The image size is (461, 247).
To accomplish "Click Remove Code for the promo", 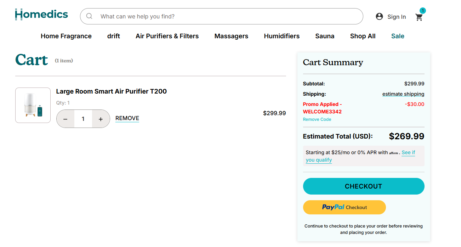I will click(x=317, y=119).
